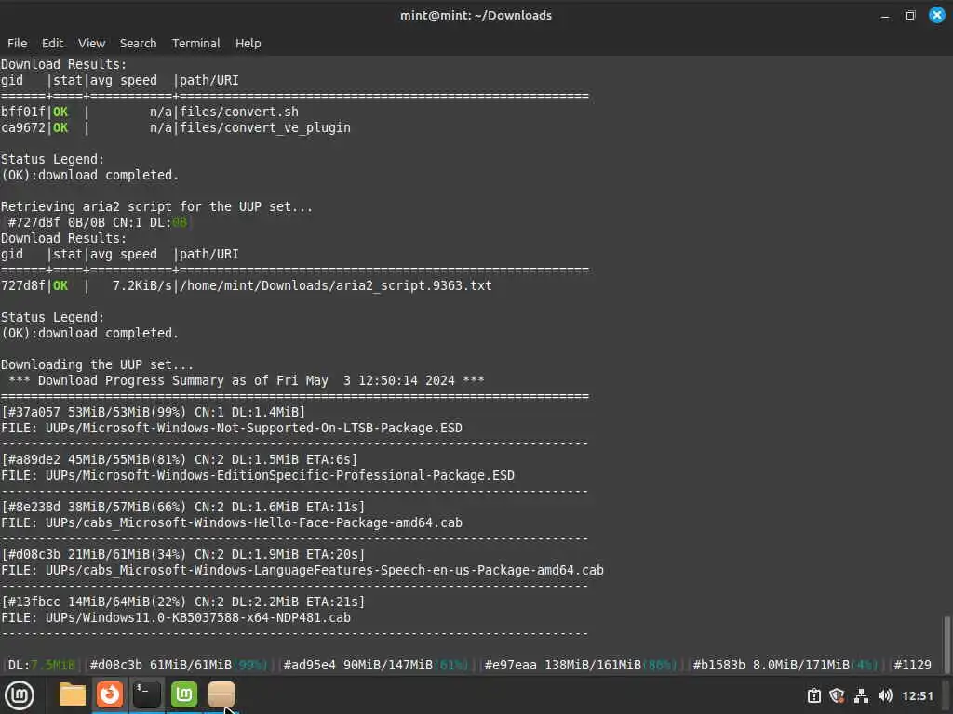The image size is (953, 714).
Task: Open the tan package box panel item
Action: coord(221,694)
